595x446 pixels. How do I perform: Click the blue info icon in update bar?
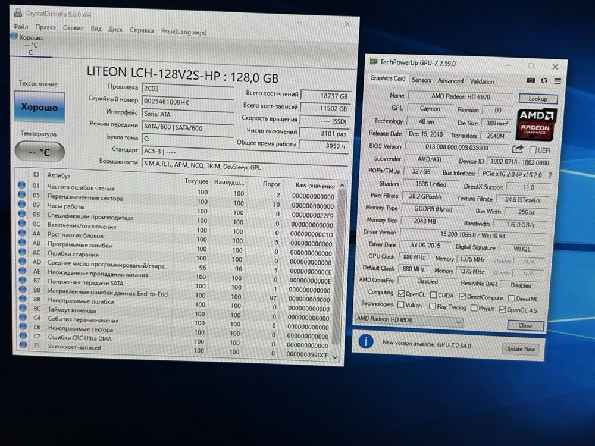click(x=365, y=341)
